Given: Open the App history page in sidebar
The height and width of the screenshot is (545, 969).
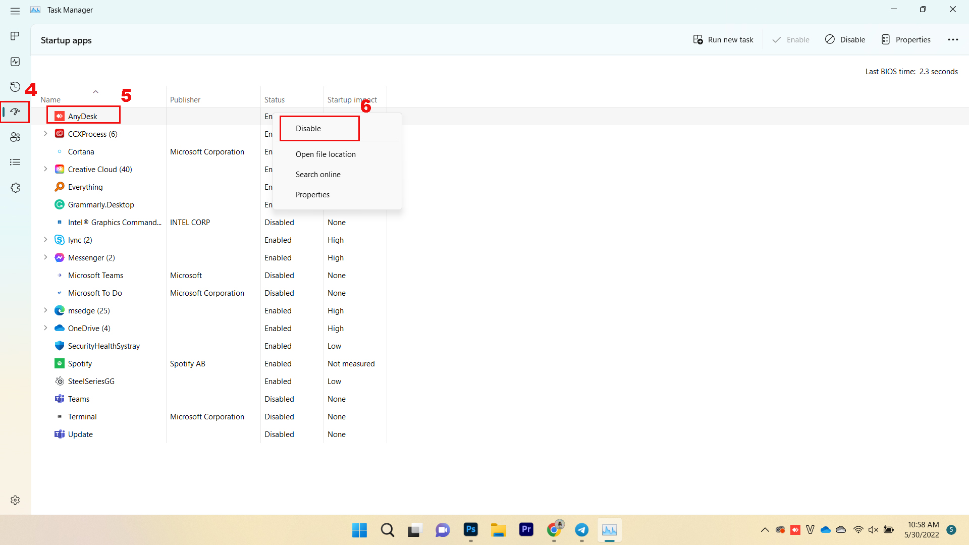Looking at the screenshot, I should 15,87.
